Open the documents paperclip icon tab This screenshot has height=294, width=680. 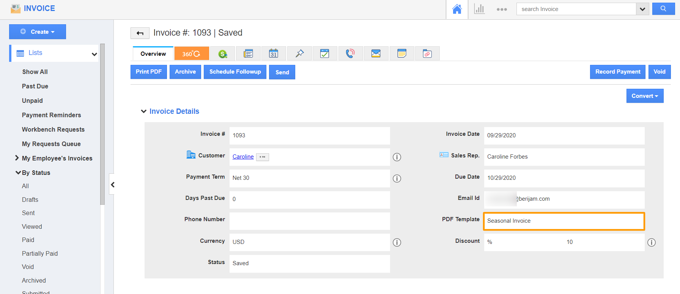(427, 53)
